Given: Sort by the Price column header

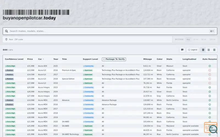Looking at the screenshot, I should tap(30, 59).
